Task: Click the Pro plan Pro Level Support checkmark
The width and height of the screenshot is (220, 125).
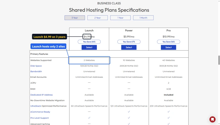Action: pyautogui.click(x=169, y=118)
